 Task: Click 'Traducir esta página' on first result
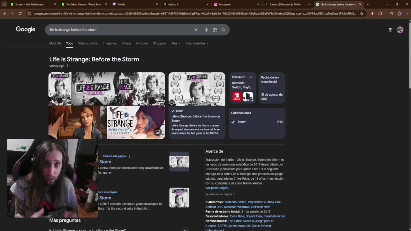tap(114, 156)
